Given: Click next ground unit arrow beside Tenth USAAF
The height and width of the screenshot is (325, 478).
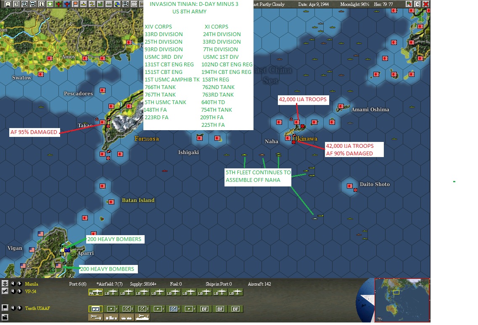Looking at the screenshot, I should 19,308.
